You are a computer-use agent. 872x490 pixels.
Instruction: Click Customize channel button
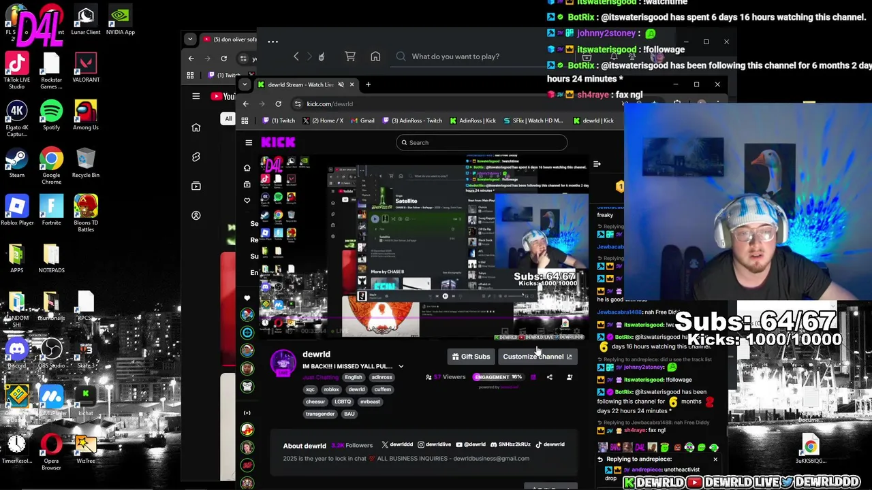pyautogui.click(x=538, y=357)
